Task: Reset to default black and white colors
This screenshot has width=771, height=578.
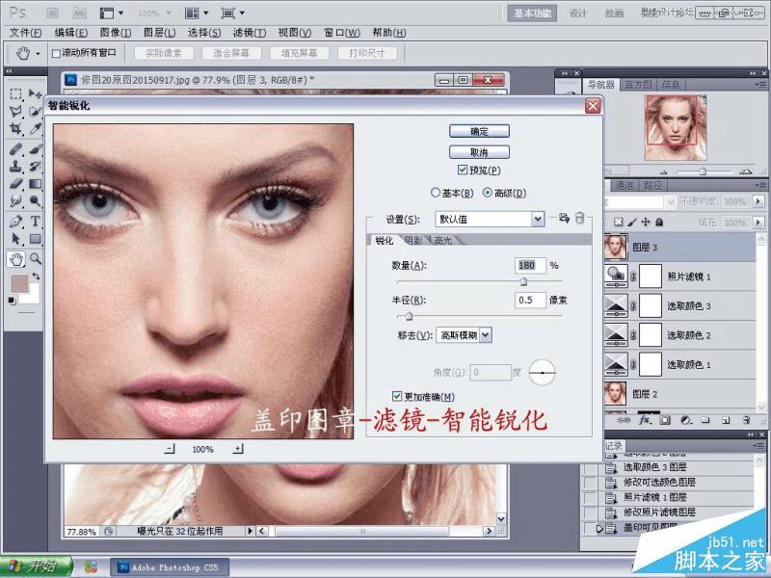Action: 12,301
